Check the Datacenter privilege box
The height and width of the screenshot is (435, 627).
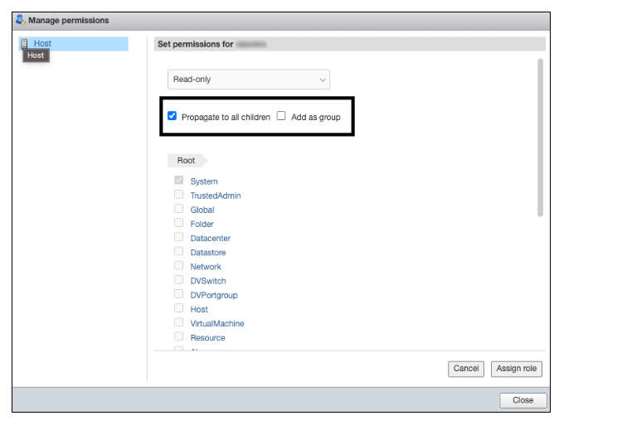pyautogui.click(x=178, y=238)
